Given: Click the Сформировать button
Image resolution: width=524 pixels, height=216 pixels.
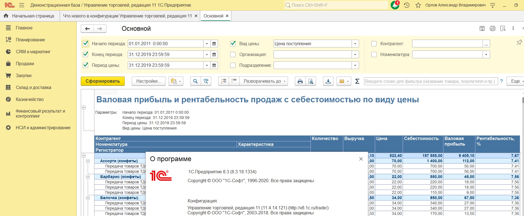Looking at the screenshot, I should pyautogui.click(x=103, y=81).
